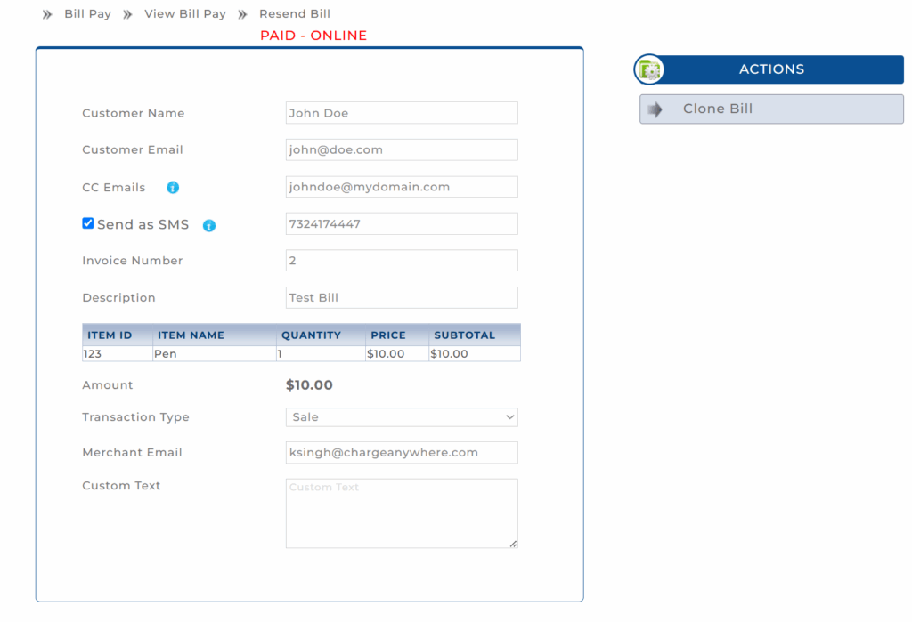Click the Merchant Email input
Image resolution: width=912 pixels, height=622 pixels.
tap(401, 453)
